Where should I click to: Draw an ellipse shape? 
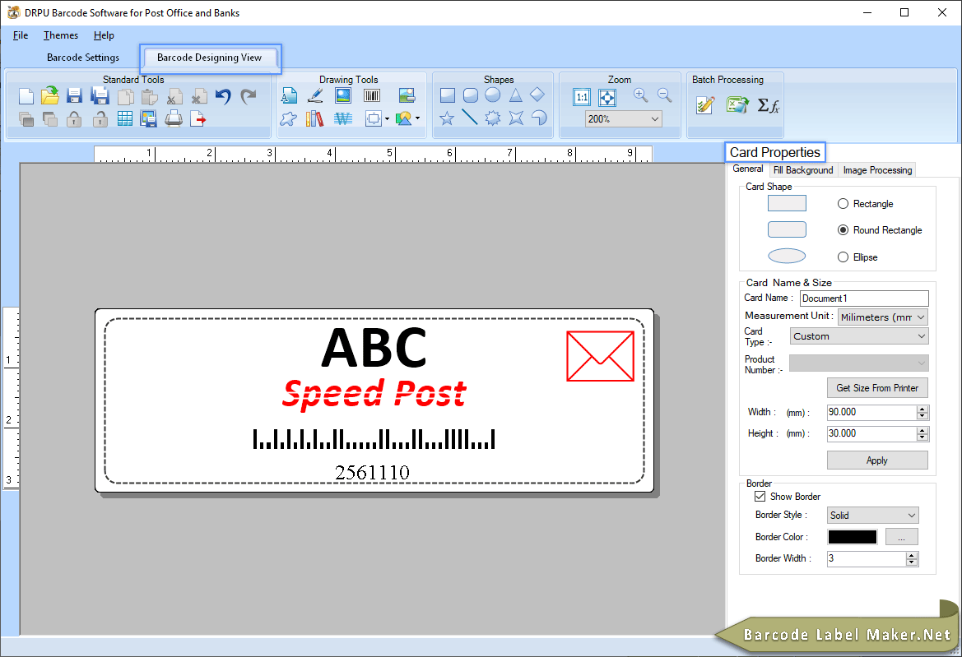(x=493, y=95)
